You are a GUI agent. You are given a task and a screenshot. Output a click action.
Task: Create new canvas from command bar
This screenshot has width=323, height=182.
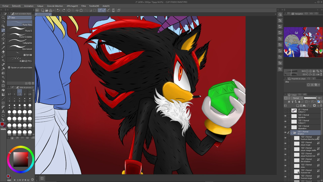43,10
